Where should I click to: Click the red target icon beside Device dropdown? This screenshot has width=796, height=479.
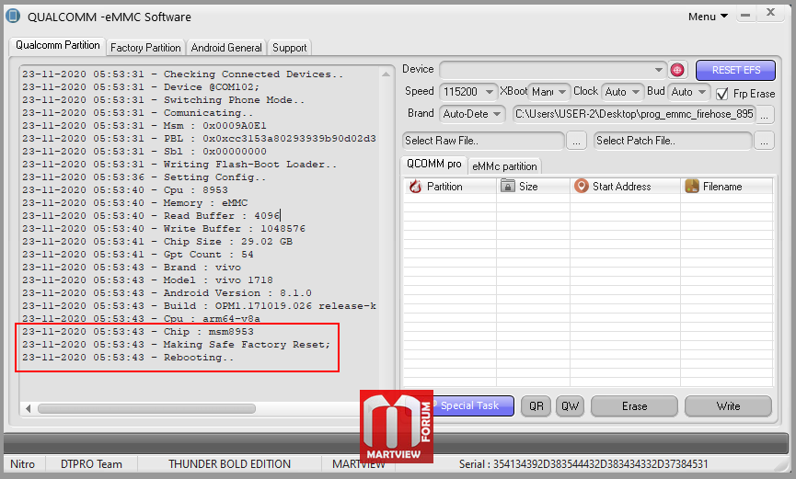coord(676,70)
